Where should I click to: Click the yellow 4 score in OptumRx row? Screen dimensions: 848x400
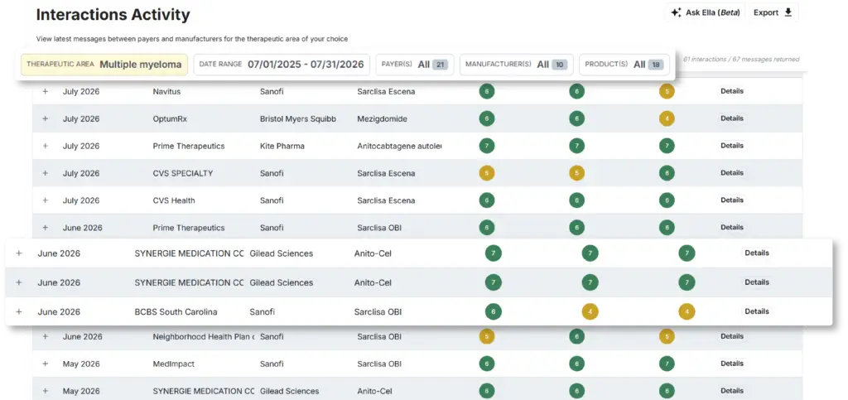(x=667, y=119)
